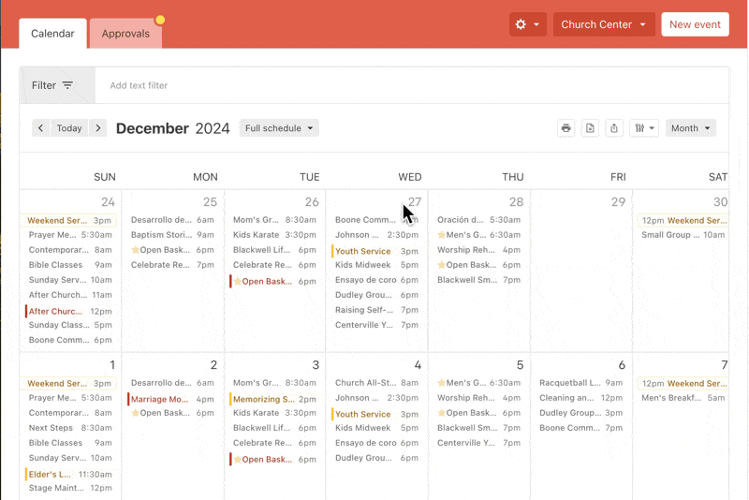The width and height of the screenshot is (749, 500).
Task: Open Next Steps 8:30am event
Action: (x=70, y=428)
